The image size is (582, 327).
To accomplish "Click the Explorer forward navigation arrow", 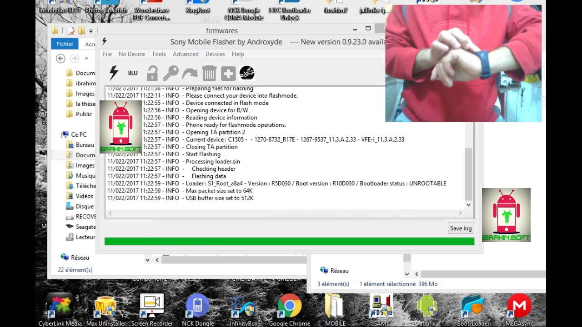I will pyautogui.click(x=75, y=59).
